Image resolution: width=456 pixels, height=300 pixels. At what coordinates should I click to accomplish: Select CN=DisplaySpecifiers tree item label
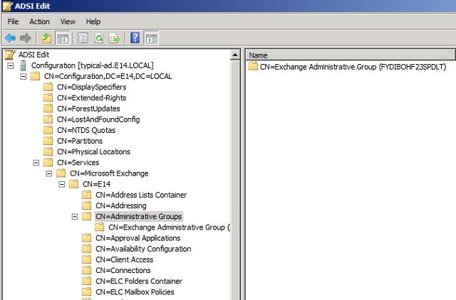tap(92, 87)
